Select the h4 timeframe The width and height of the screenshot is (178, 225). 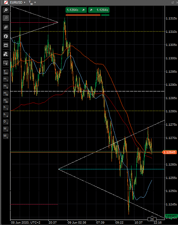[x=6, y=115]
